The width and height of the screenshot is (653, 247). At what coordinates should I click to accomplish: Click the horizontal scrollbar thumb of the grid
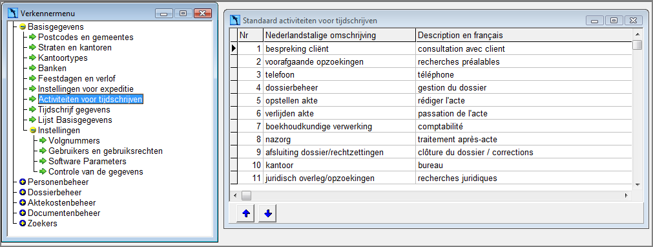click(247, 195)
